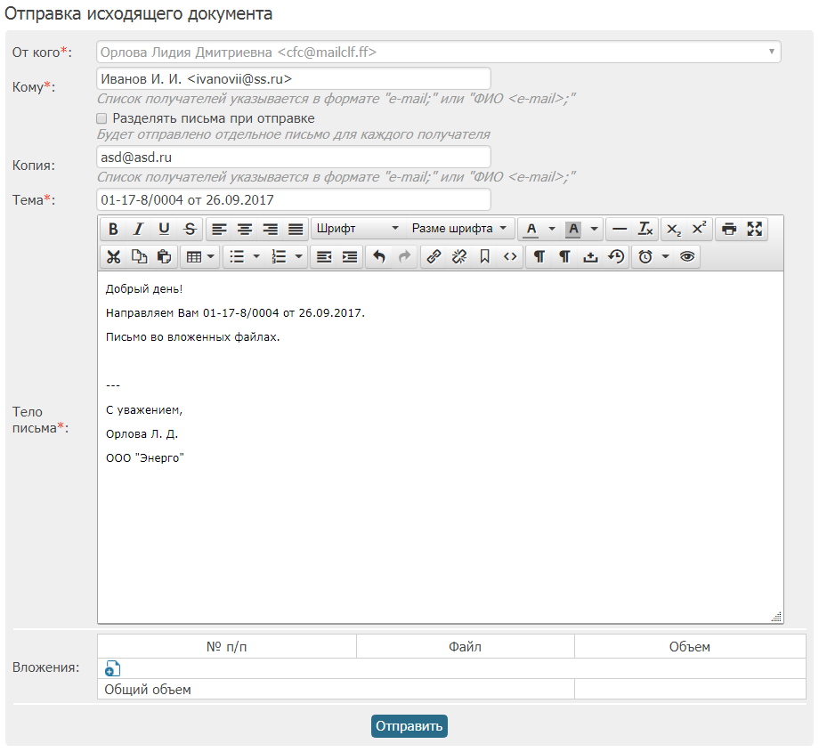Click the 'Общий объем' row label
Viewport: 819px width, 752px height.
coord(148,690)
